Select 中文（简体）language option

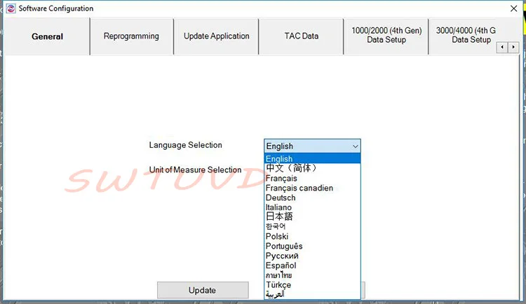(312, 168)
